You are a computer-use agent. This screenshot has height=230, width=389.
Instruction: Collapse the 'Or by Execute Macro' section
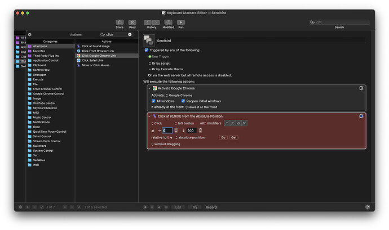tap(150, 69)
